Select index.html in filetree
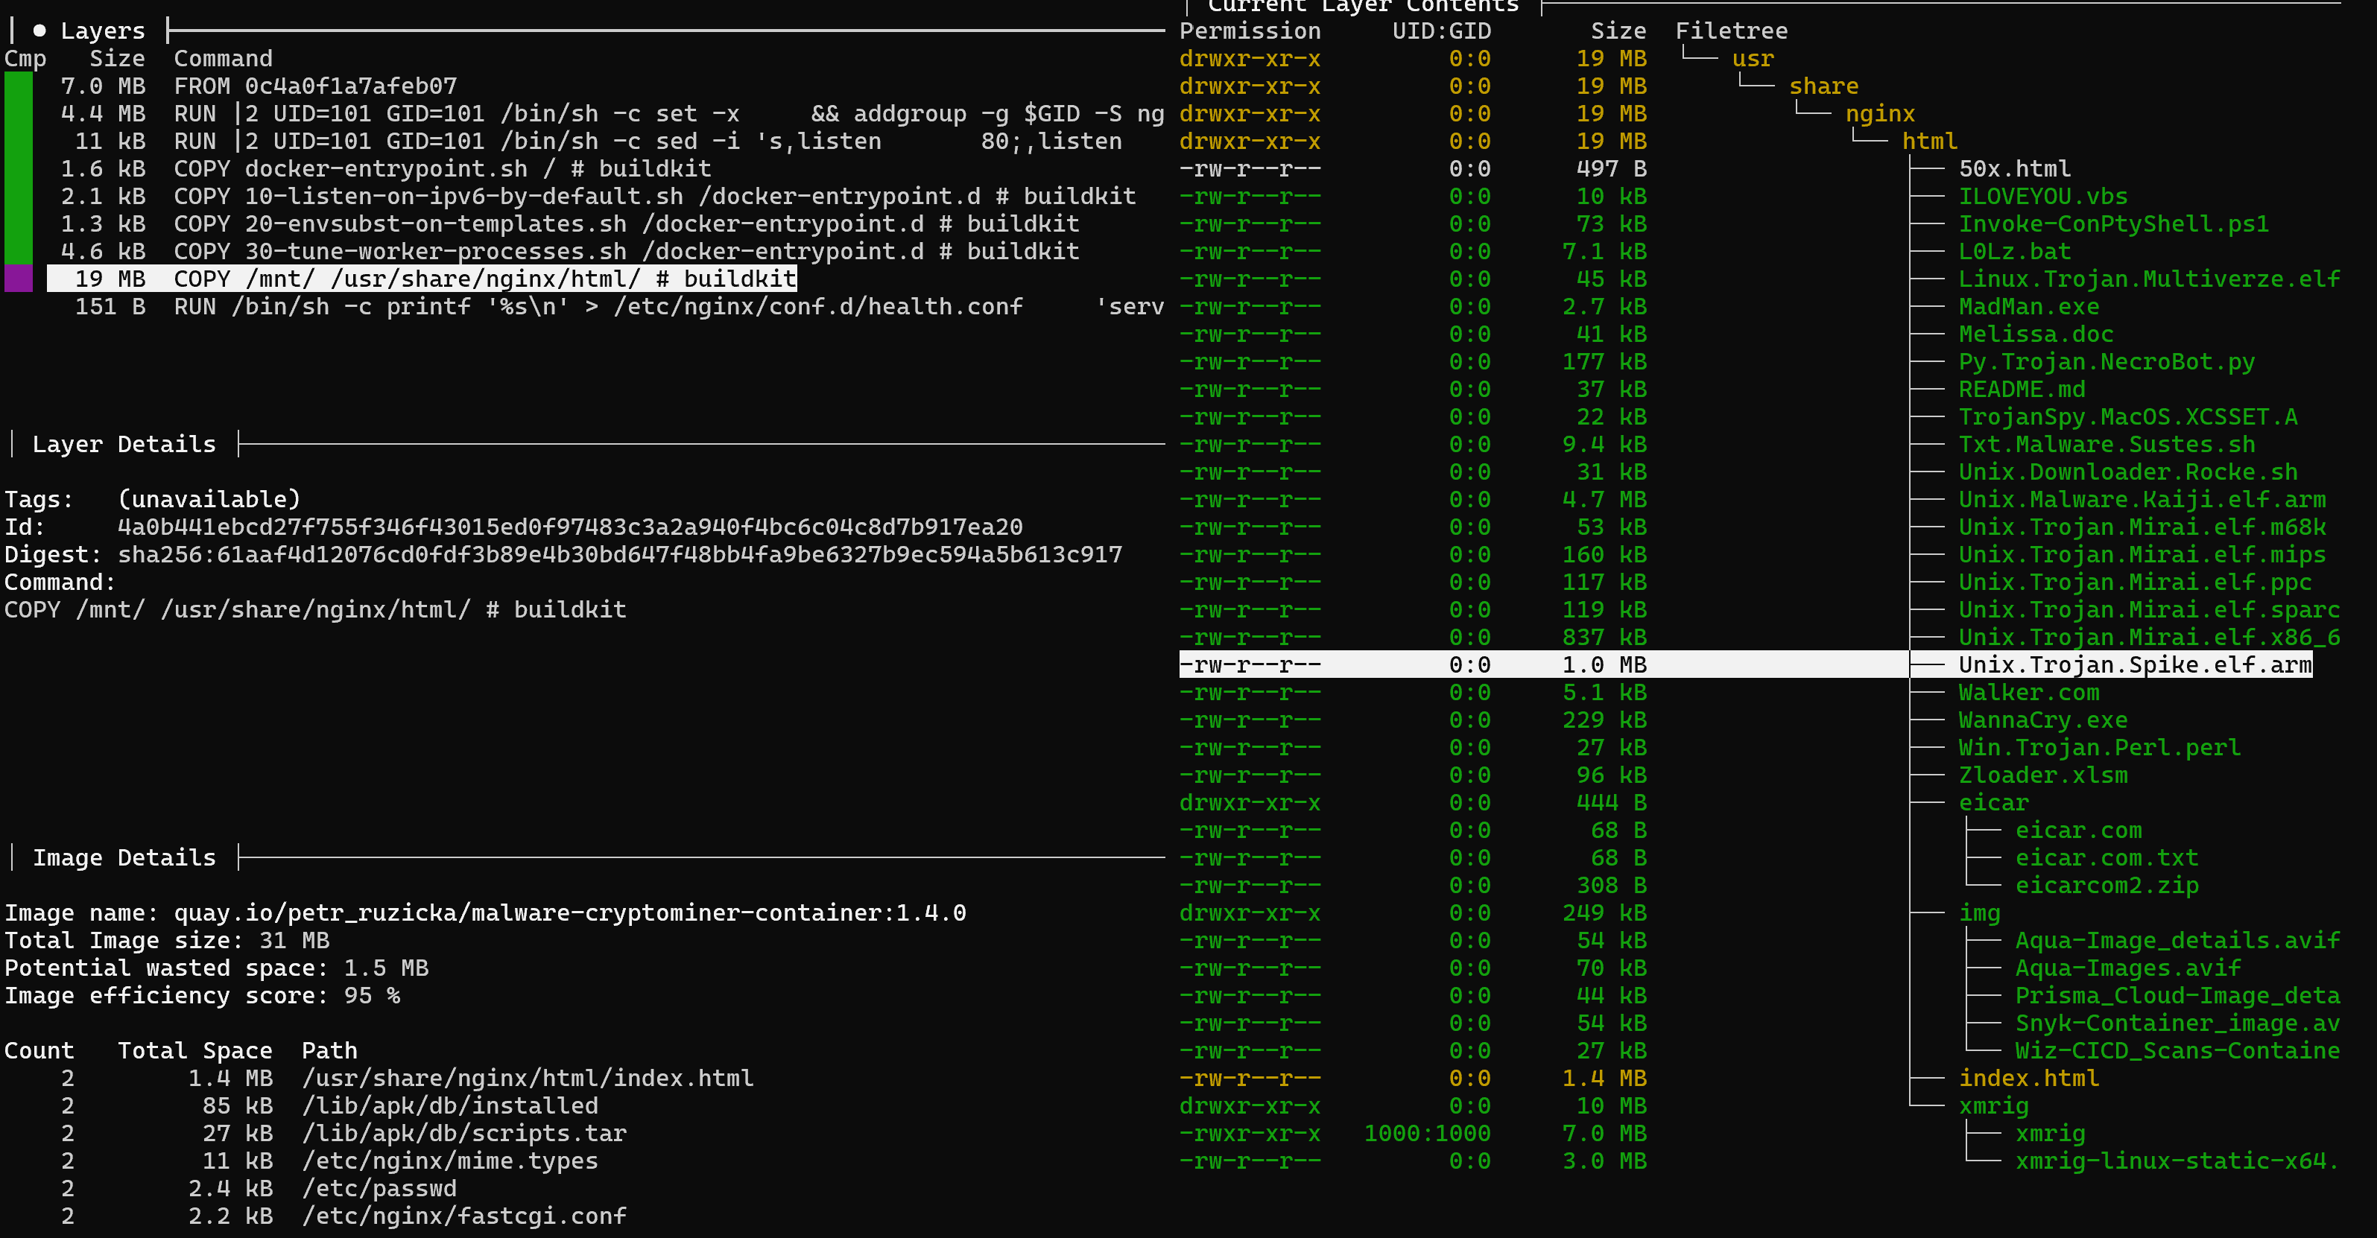 pos(2028,1079)
